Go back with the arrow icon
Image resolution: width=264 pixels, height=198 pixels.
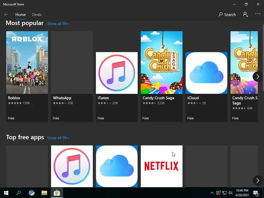click(x=6, y=14)
